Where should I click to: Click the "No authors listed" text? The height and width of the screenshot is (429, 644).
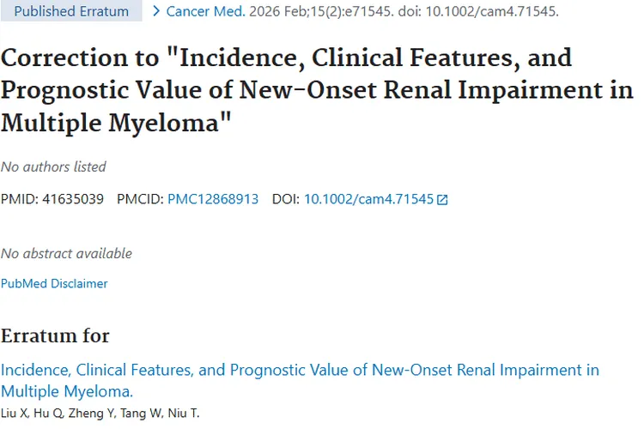pyautogui.click(x=53, y=166)
